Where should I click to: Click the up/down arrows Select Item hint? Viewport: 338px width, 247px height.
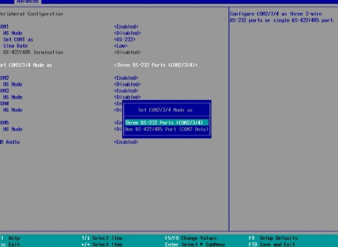pyautogui.click(x=102, y=238)
